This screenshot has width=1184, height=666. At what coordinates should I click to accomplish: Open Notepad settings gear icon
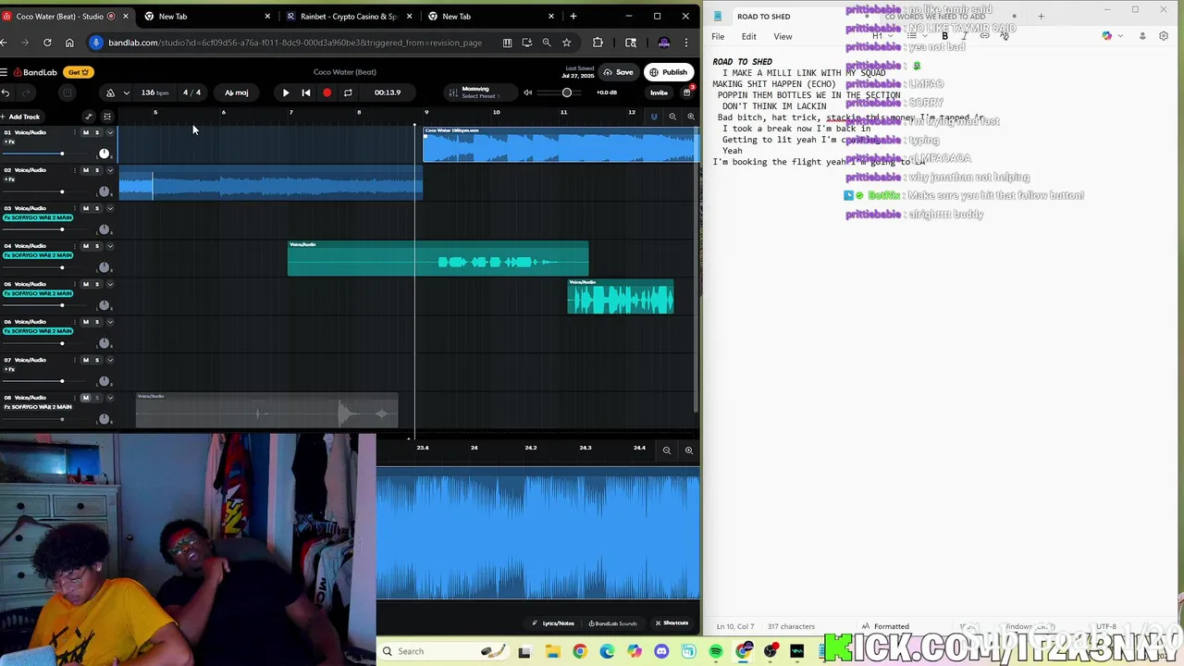(x=1164, y=36)
